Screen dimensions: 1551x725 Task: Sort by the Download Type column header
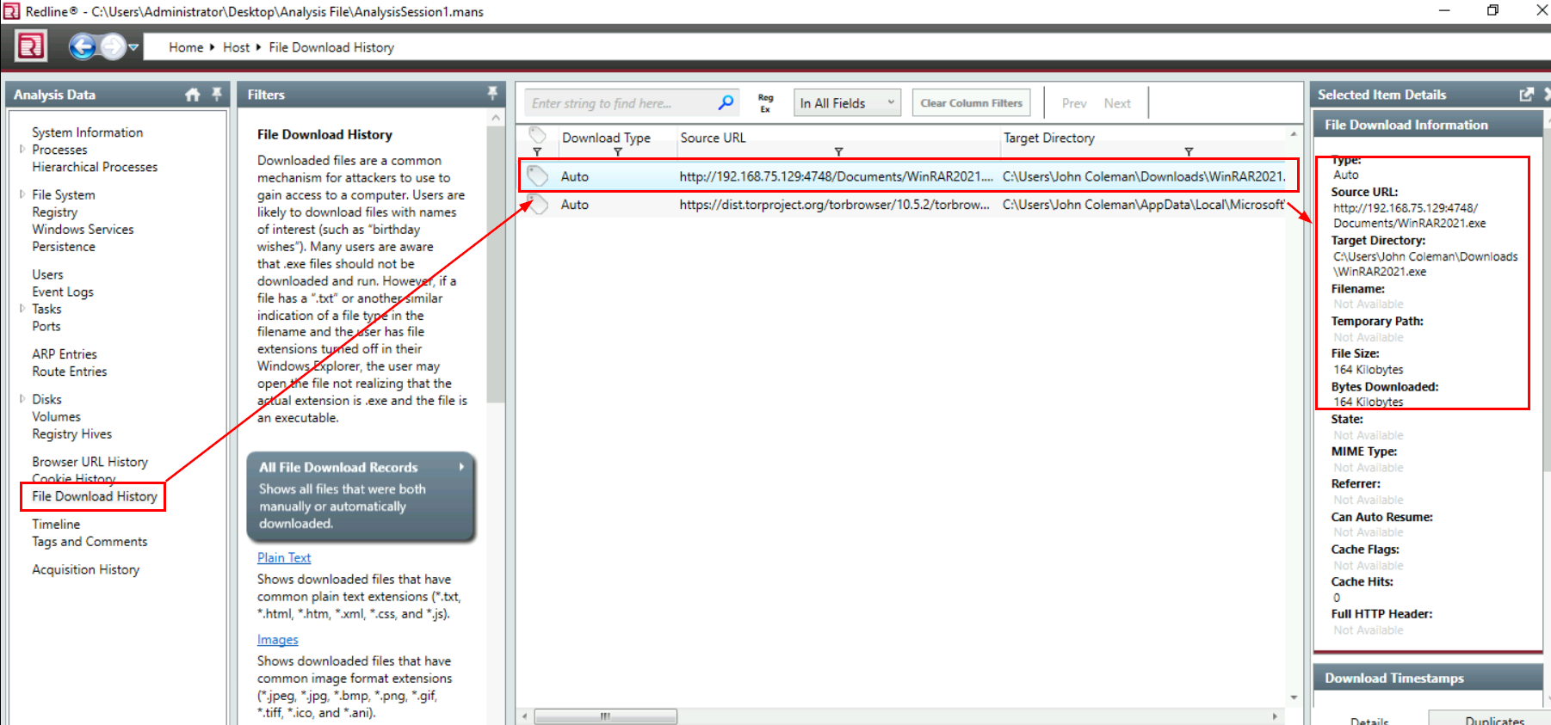tap(606, 138)
